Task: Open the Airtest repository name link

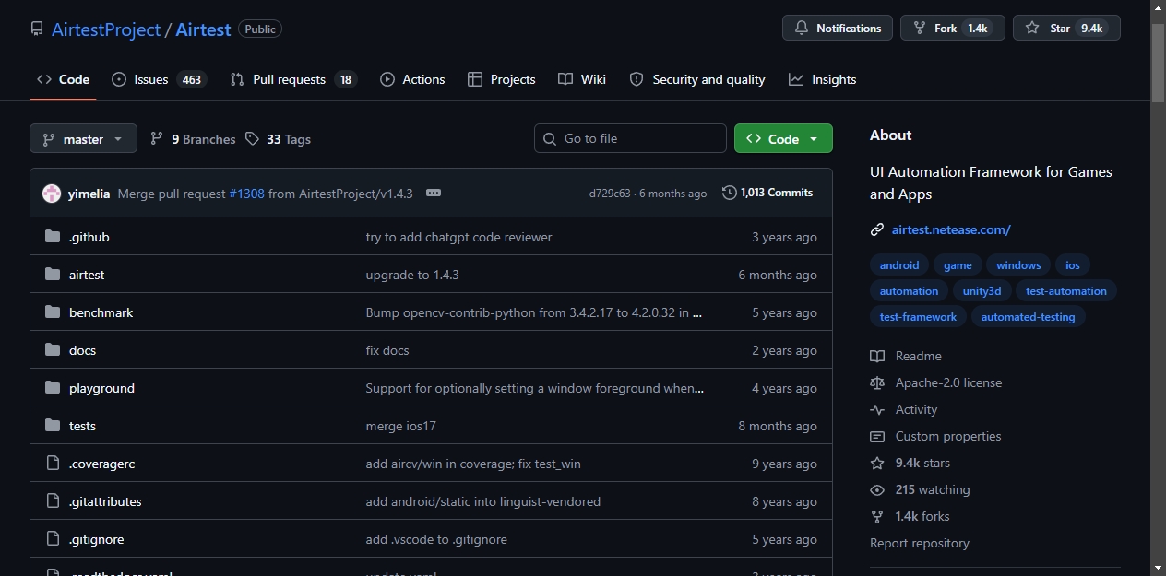Action: click(x=203, y=29)
